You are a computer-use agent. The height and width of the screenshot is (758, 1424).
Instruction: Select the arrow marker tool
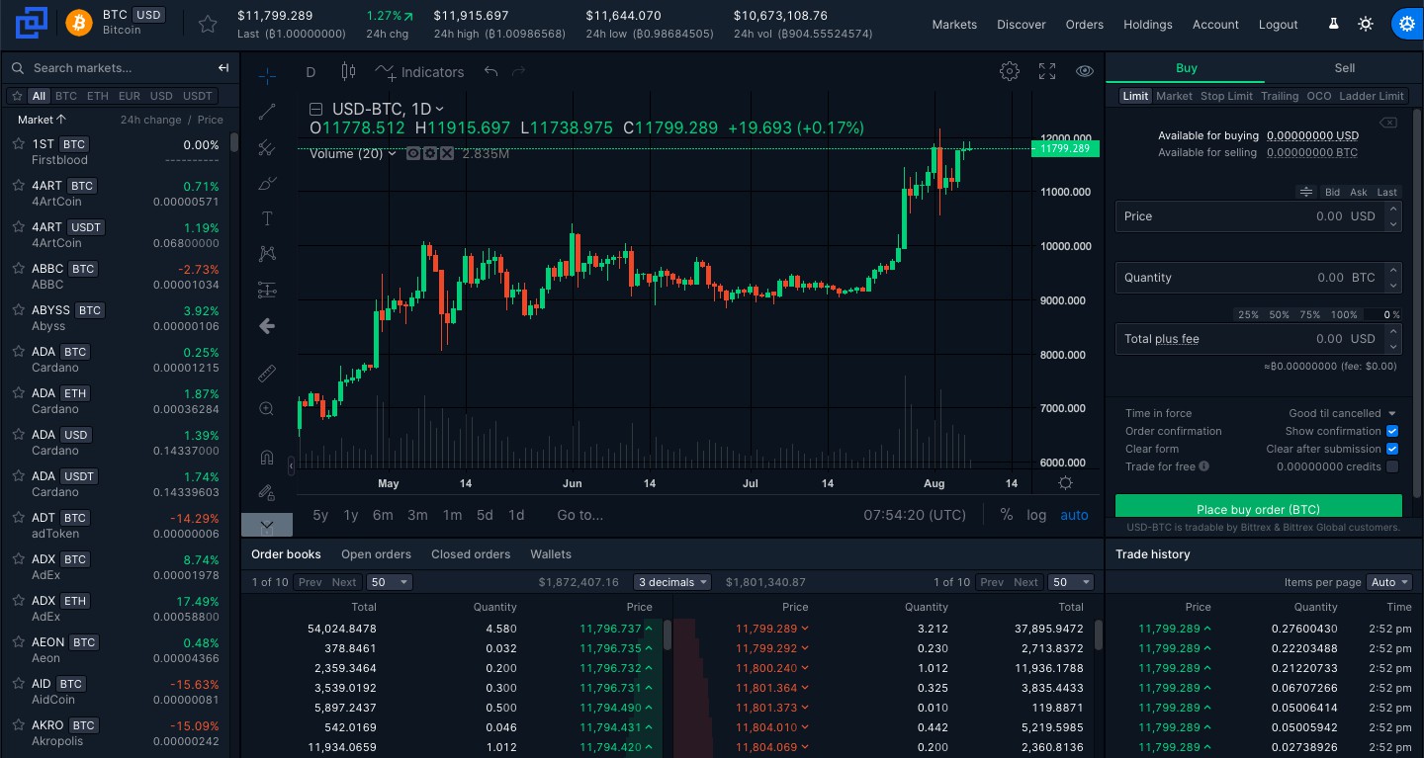click(x=266, y=326)
